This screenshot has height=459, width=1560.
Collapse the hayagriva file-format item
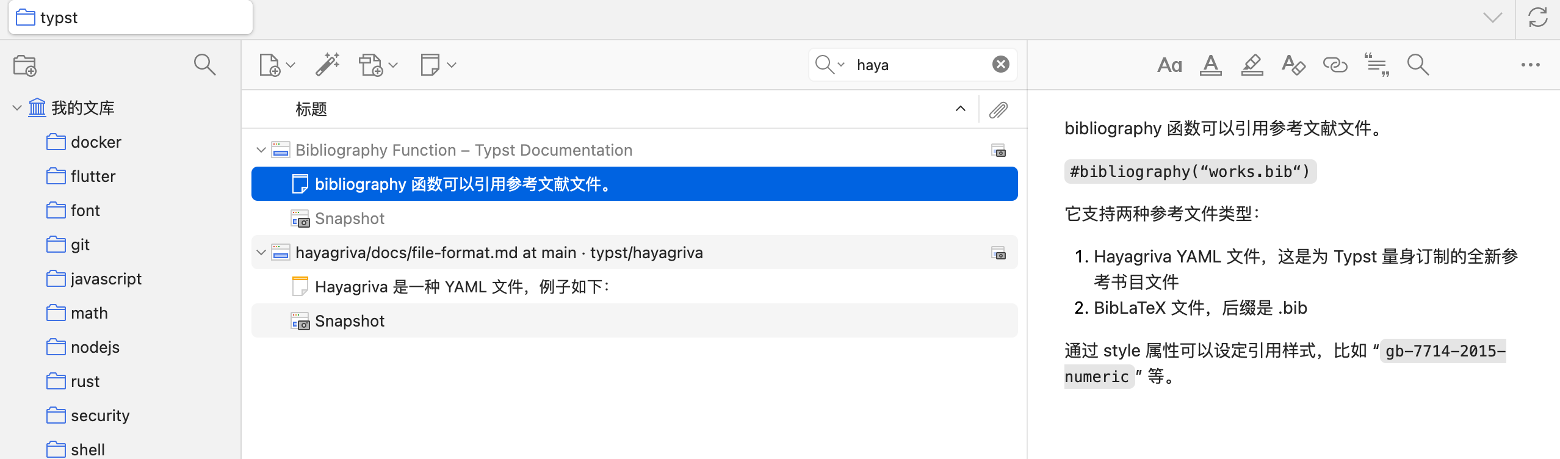[x=261, y=253]
